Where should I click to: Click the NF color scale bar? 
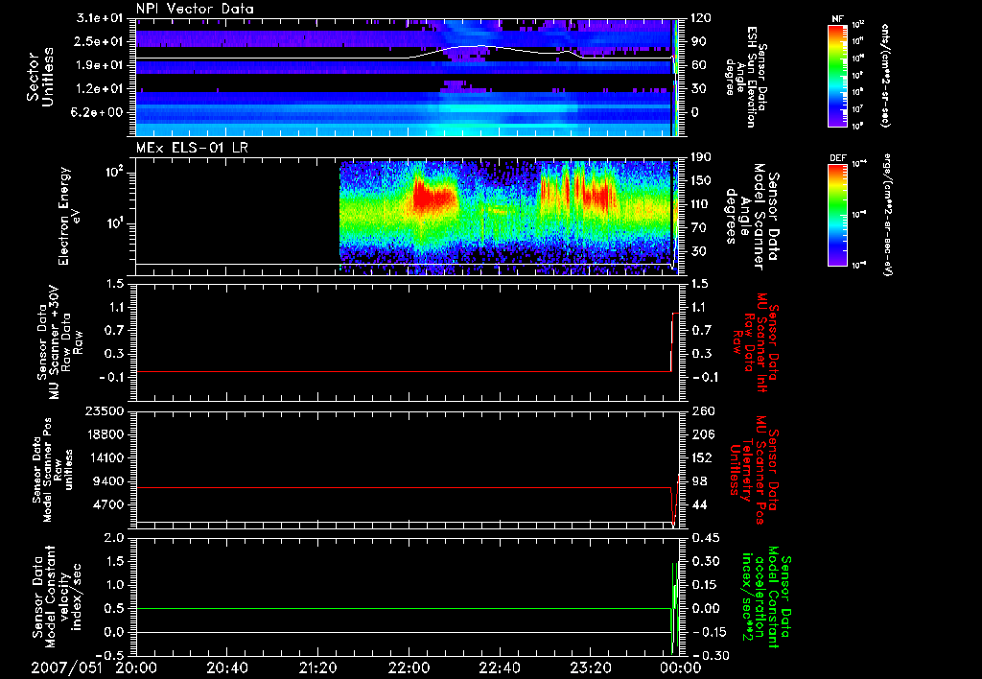837,75
